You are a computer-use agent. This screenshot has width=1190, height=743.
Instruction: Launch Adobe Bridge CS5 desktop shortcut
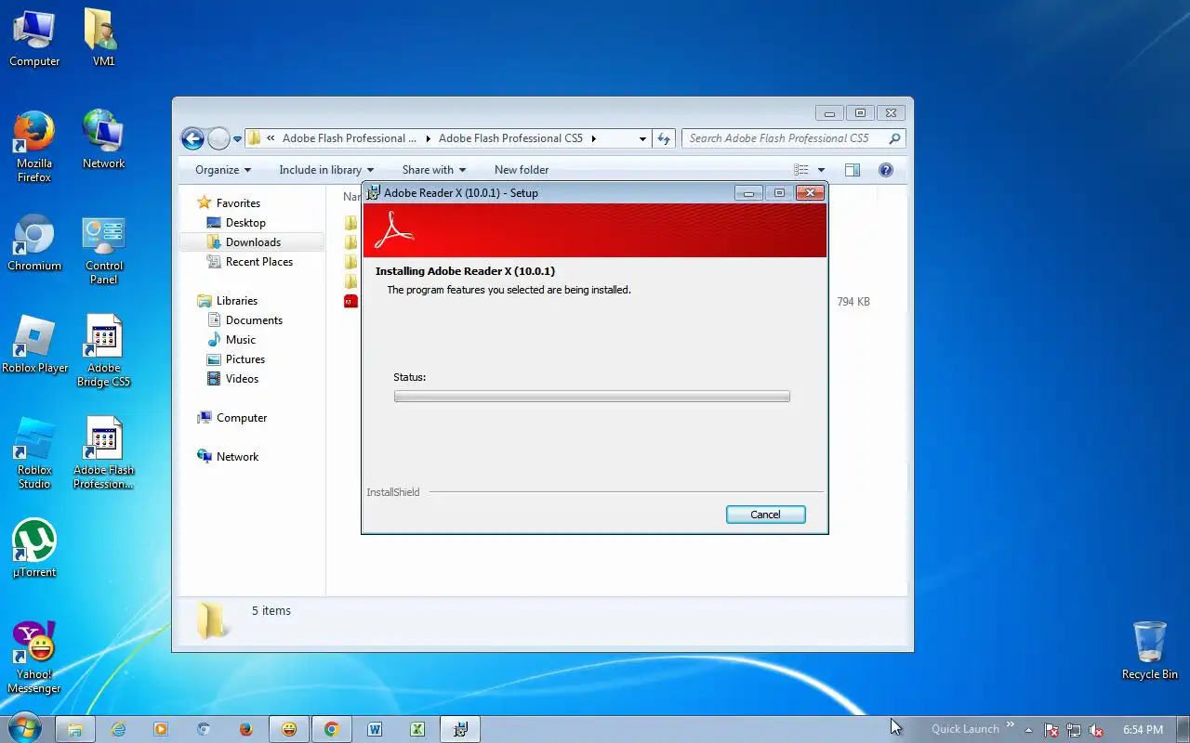103,351
